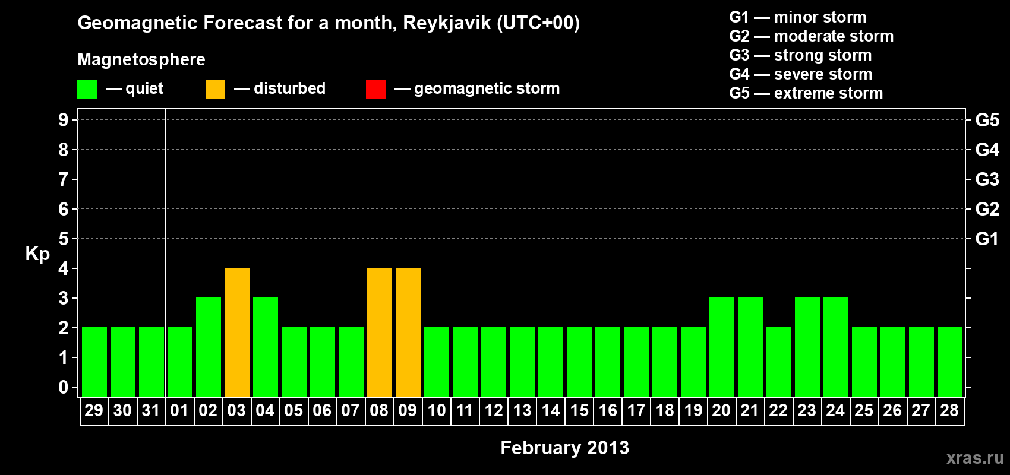Viewport: 1010px width, 475px height.
Task: Click 'G5 — extreme storm' legend text
Action: tap(806, 93)
